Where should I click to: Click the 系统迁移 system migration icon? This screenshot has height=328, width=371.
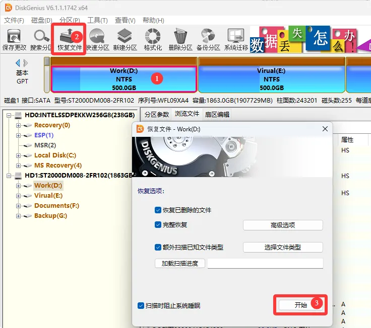[x=236, y=36]
